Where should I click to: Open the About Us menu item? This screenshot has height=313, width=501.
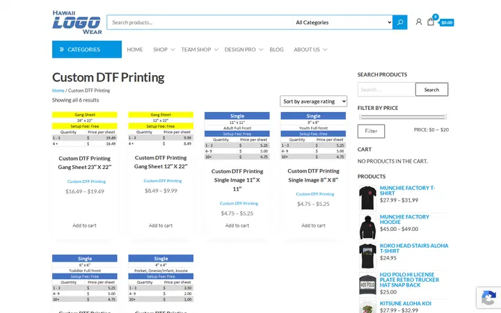[x=307, y=49]
